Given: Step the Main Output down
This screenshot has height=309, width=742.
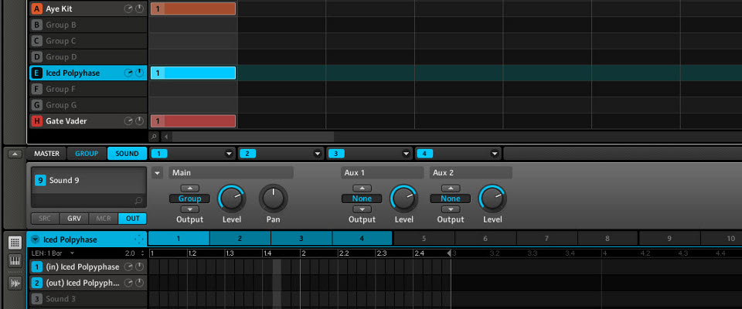Looking at the screenshot, I should click(190, 209).
